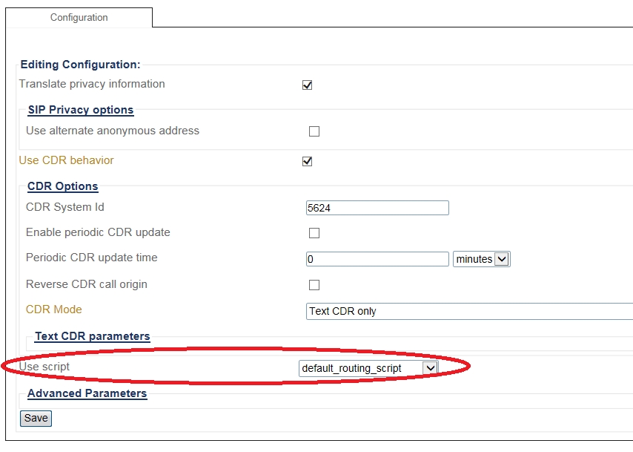This screenshot has height=452, width=633.
Task: Open the minutes unit dropdown
Action: (x=481, y=259)
